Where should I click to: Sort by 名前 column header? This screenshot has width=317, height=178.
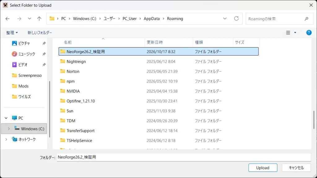68,42
